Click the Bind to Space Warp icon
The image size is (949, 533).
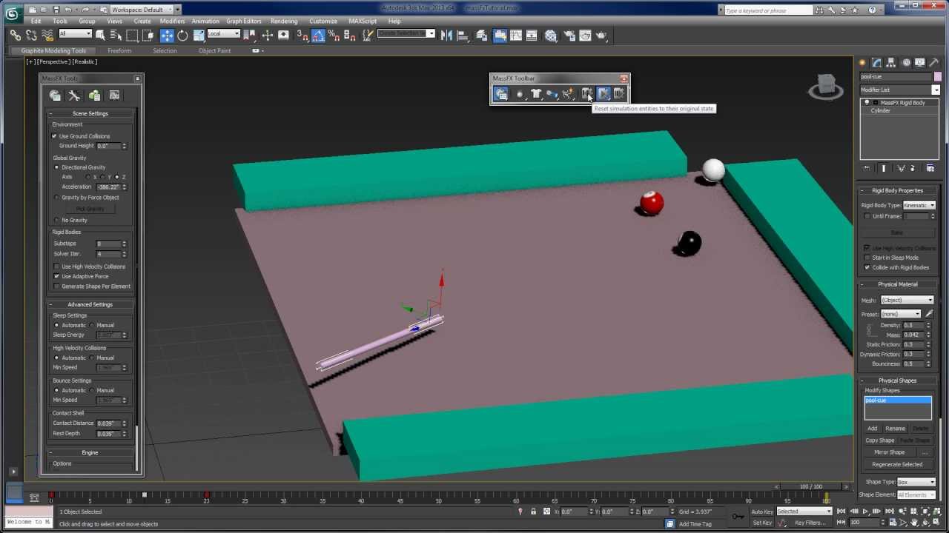pyautogui.click(x=47, y=35)
